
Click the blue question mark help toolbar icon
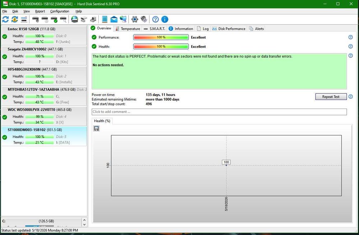155,19
